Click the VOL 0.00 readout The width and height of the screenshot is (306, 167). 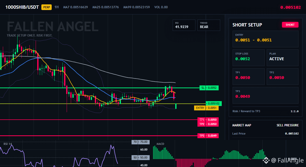click(x=161, y=7)
